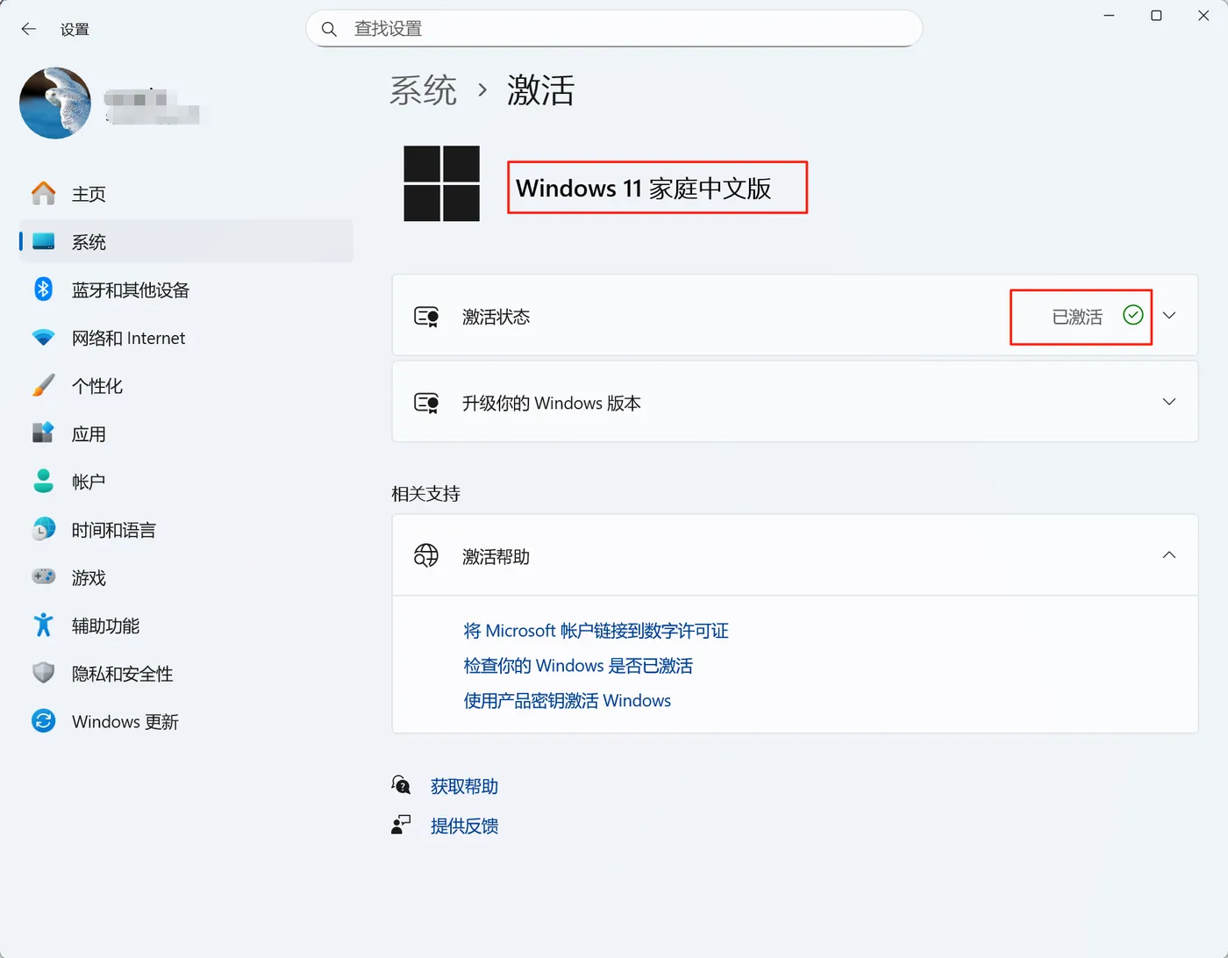This screenshot has width=1228, height=958.
Task: Click the 设置 title in the title bar
Action: (x=75, y=29)
